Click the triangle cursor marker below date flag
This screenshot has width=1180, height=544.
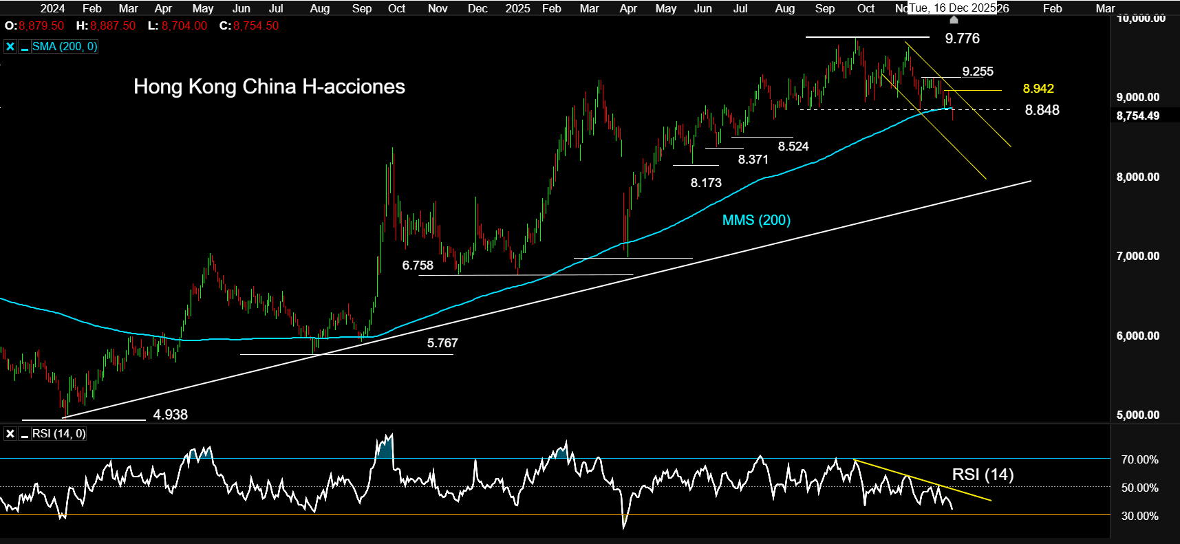(954, 20)
